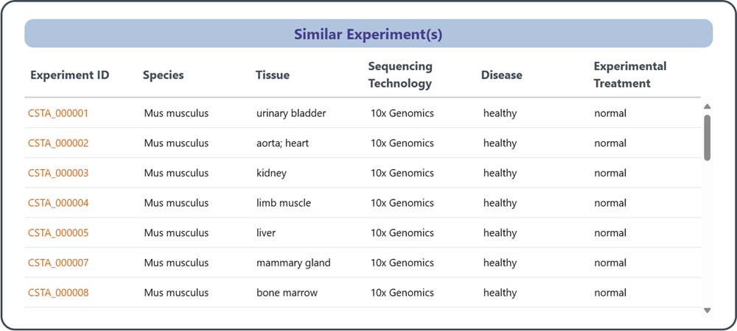
Task: Click the Sequencing Technology column header
Action: click(400, 75)
